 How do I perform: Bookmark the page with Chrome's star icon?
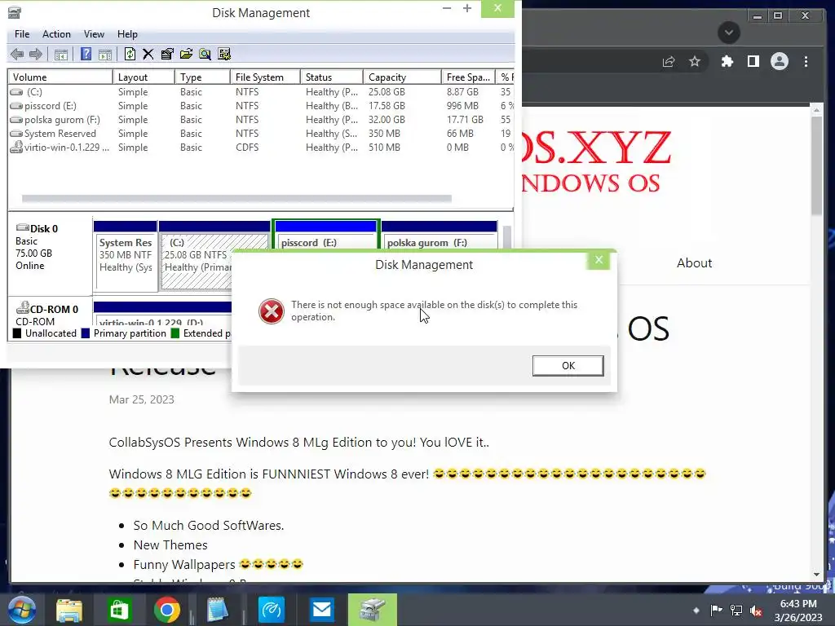pos(695,62)
